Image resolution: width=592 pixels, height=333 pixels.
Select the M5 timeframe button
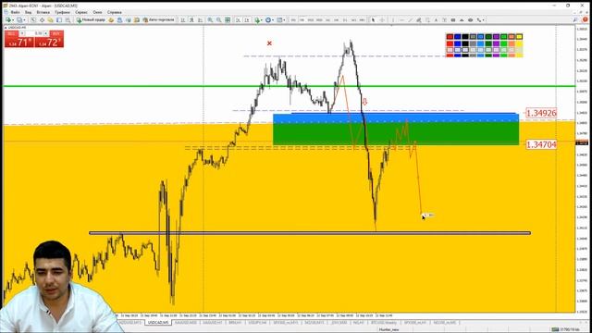click(x=302, y=19)
